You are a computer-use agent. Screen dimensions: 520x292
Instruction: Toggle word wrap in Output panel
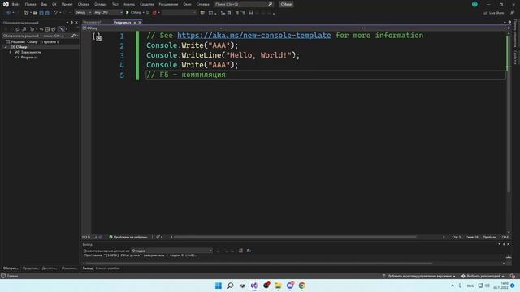(x=249, y=251)
